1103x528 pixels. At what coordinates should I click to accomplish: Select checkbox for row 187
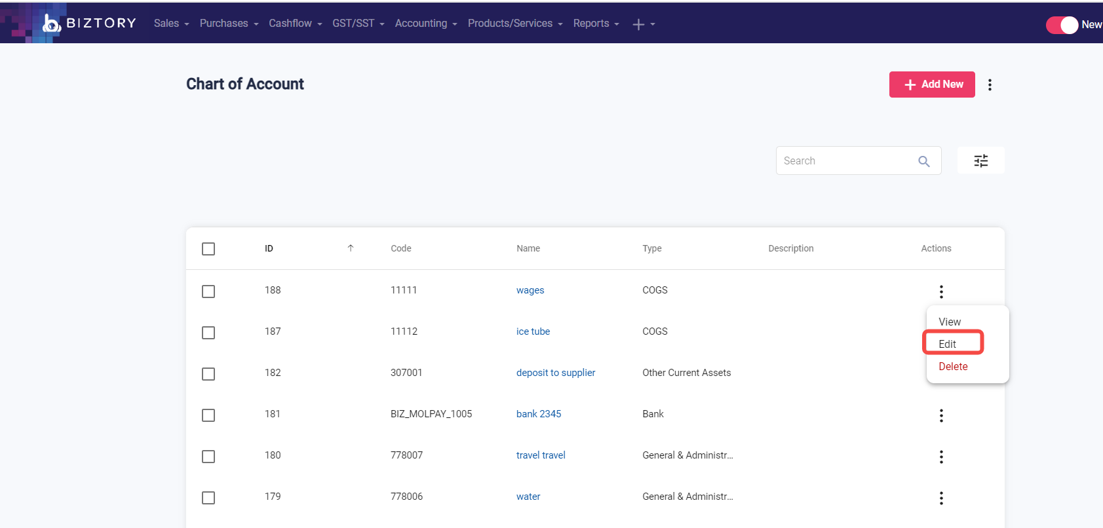click(208, 333)
